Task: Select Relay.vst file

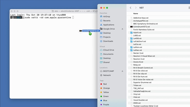Action: pos(137,65)
